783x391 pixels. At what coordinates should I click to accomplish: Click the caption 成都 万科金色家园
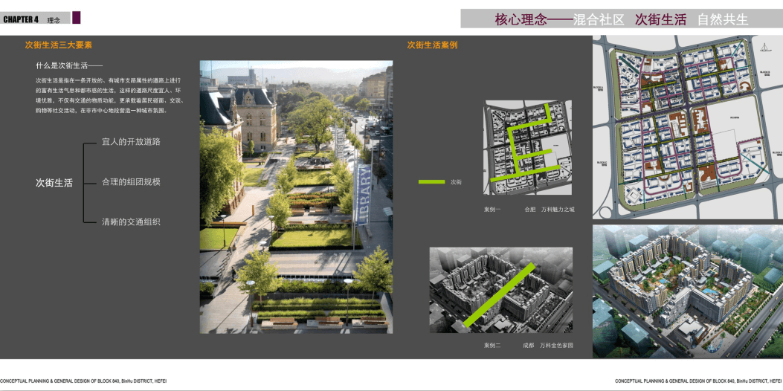(x=548, y=345)
